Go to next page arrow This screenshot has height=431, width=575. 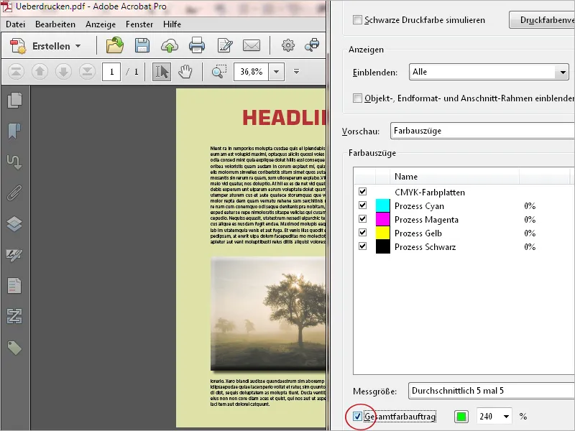tap(63, 72)
